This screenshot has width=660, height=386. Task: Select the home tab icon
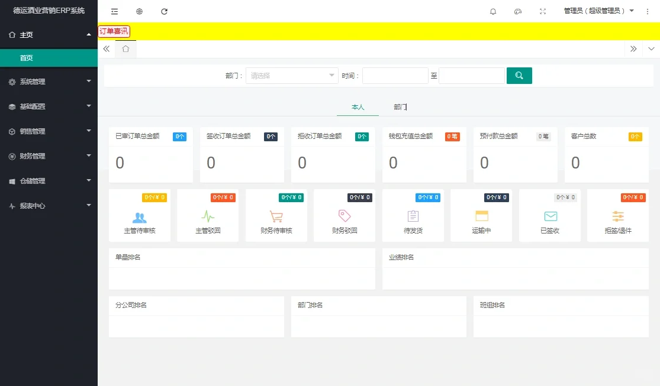[x=125, y=49]
